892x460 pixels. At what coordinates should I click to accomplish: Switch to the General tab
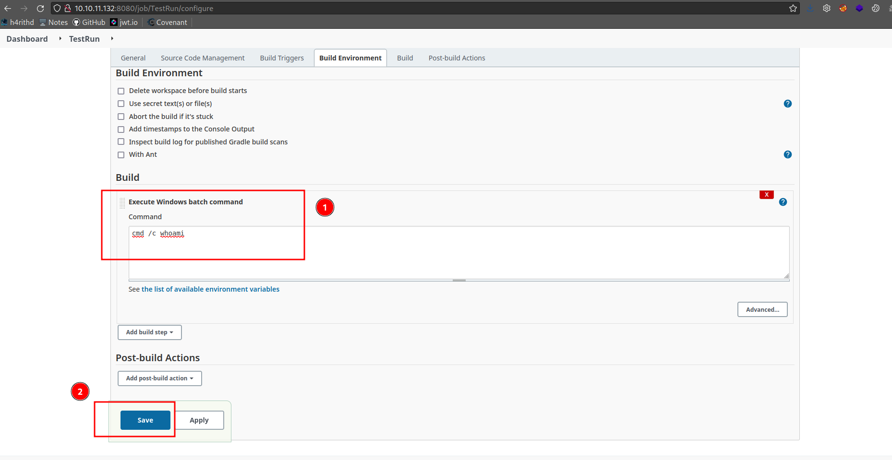coord(133,58)
